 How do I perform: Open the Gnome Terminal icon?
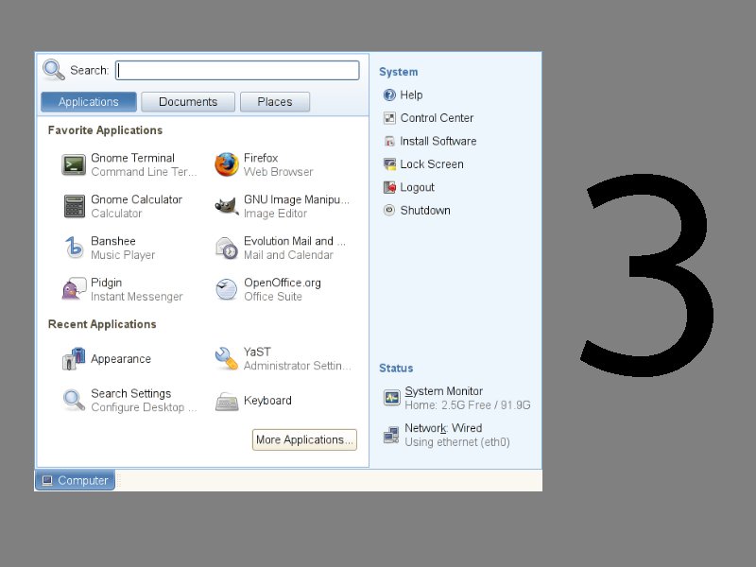coord(75,164)
